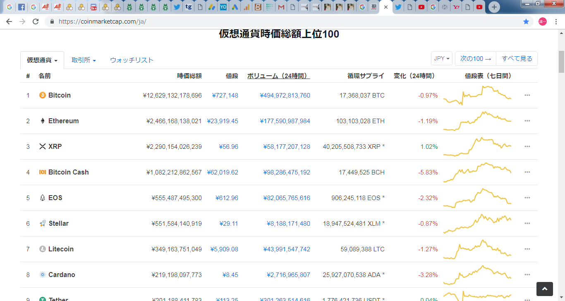Click the Bitcoin Cash icon
This screenshot has width=565, height=301.
(42, 172)
